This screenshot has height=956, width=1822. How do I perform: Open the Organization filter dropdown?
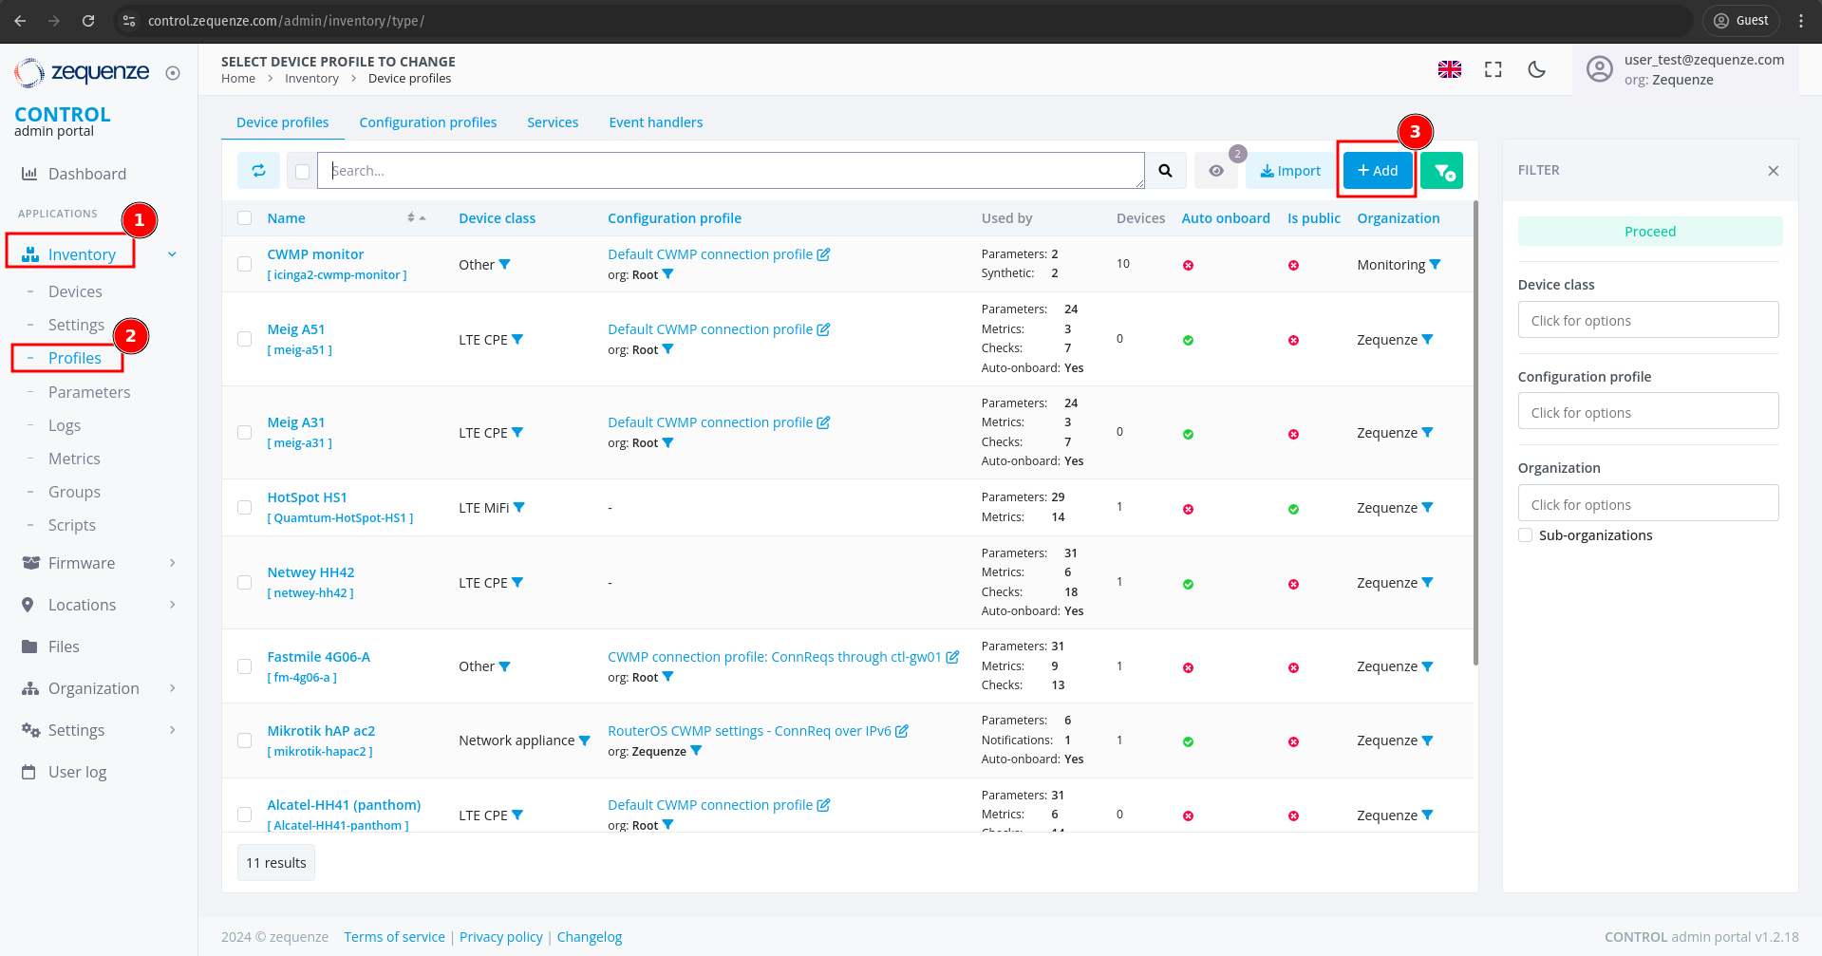1647,504
